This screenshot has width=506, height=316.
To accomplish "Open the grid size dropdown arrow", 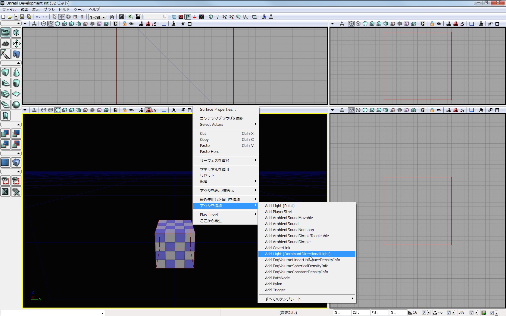I will [x=429, y=313].
